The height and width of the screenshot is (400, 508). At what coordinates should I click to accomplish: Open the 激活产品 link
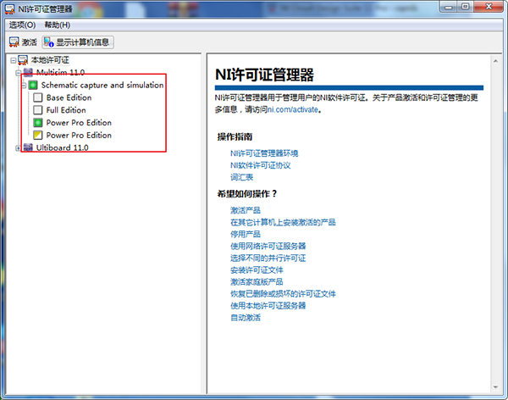coord(246,210)
